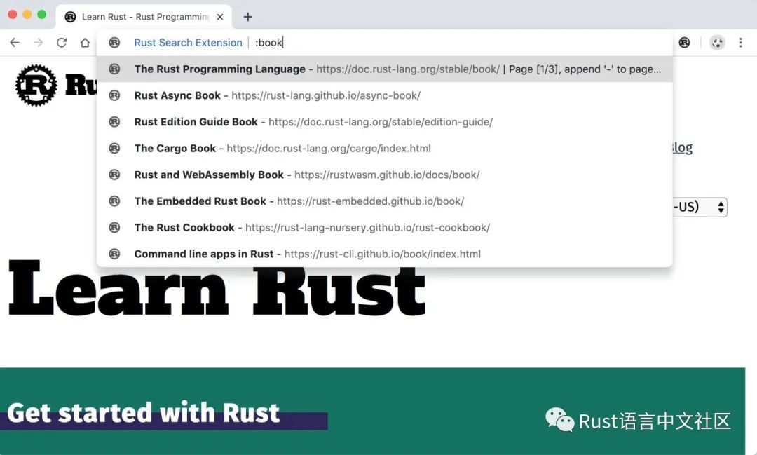This screenshot has width=757, height=455.
Task: Close the window with red button
Action: pyautogui.click(x=13, y=15)
